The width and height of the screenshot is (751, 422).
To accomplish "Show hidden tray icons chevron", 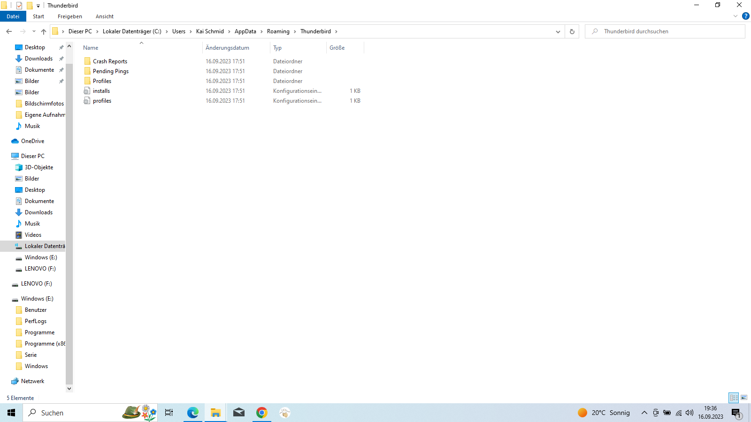I will [644, 413].
